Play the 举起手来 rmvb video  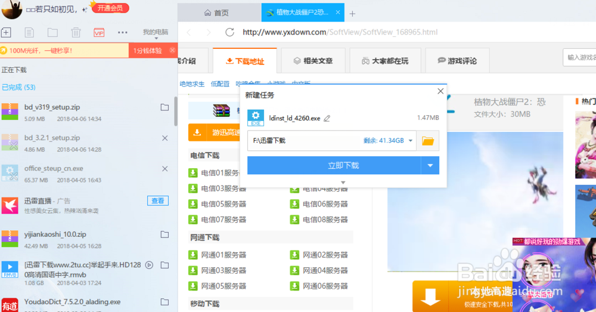point(150,265)
